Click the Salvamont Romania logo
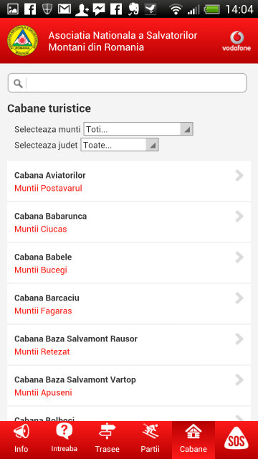 point(22,41)
